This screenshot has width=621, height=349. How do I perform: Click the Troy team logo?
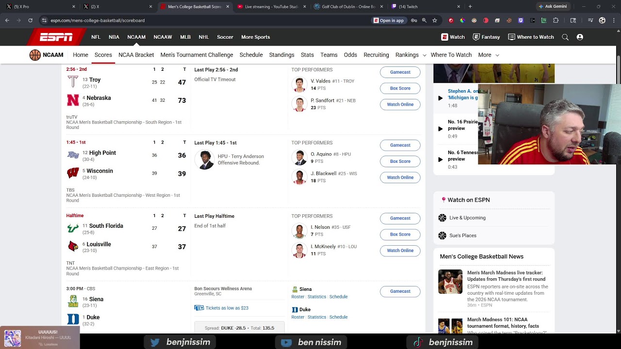pos(73,82)
